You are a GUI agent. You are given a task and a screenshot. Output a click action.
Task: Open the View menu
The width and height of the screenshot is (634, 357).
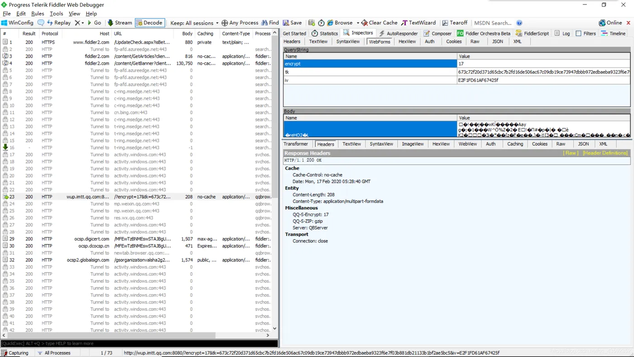click(74, 14)
